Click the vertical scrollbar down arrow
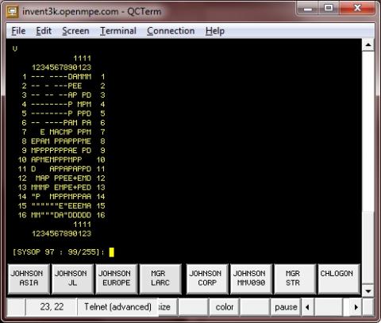Screen dimensions: 381x323 (368, 291)
